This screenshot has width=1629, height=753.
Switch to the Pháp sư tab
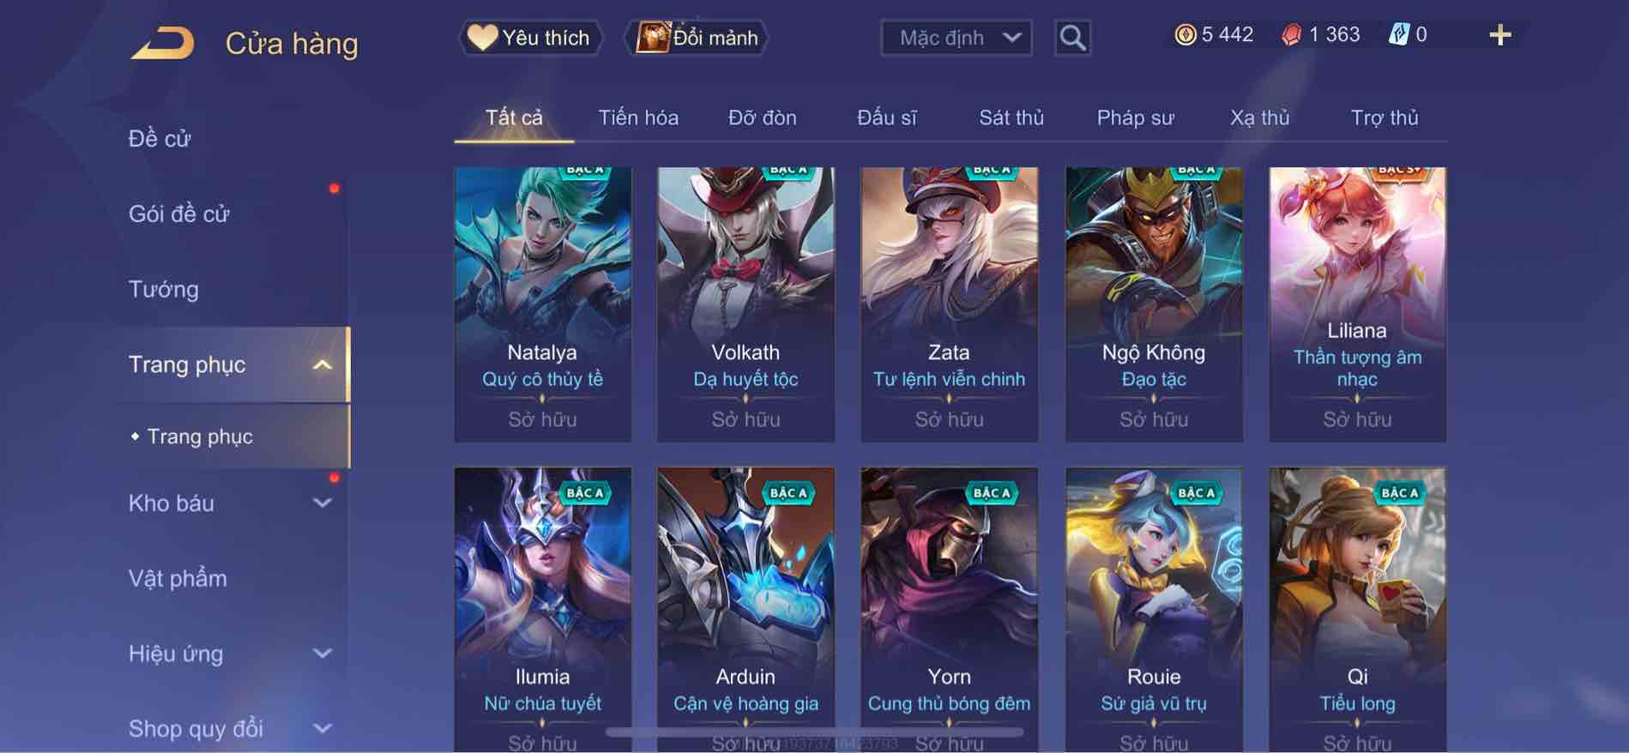click(1135, 117)
